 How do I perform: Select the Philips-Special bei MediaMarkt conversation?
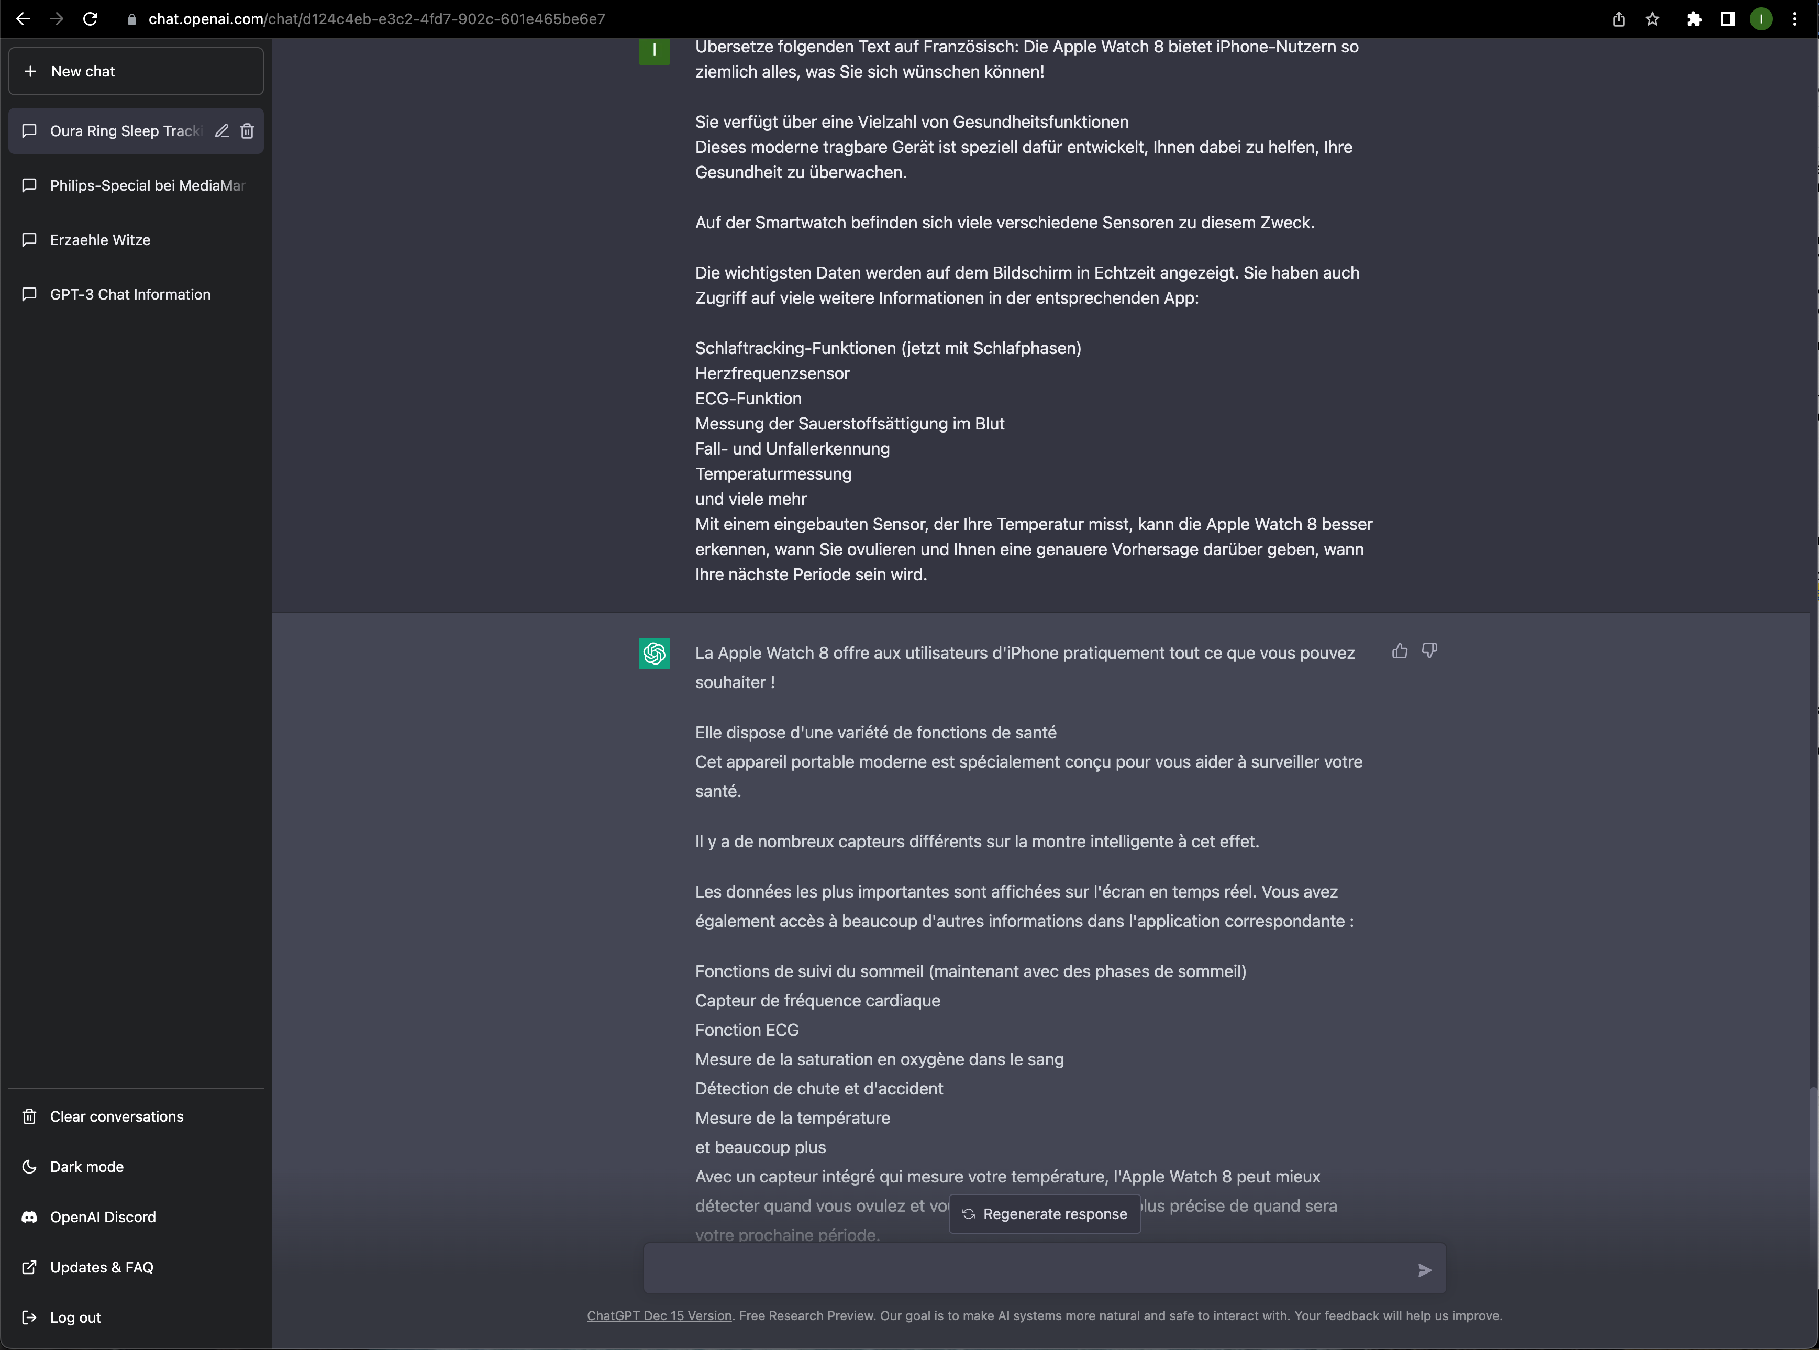(x=147, y=185)
